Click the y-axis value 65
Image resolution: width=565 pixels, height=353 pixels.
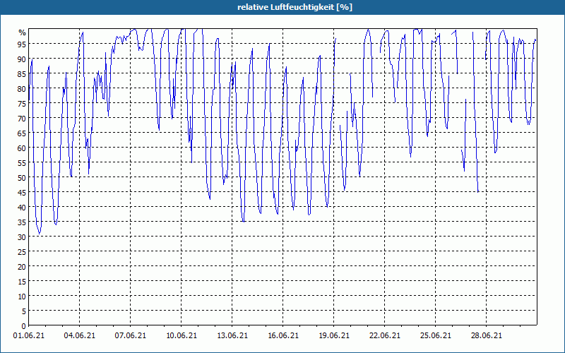(22, 133)
